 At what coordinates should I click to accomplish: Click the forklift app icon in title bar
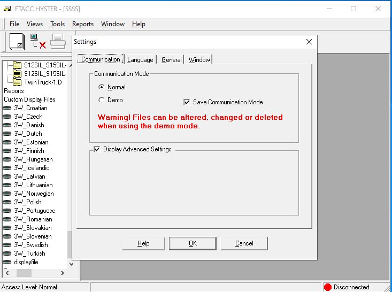pos(7,9)
